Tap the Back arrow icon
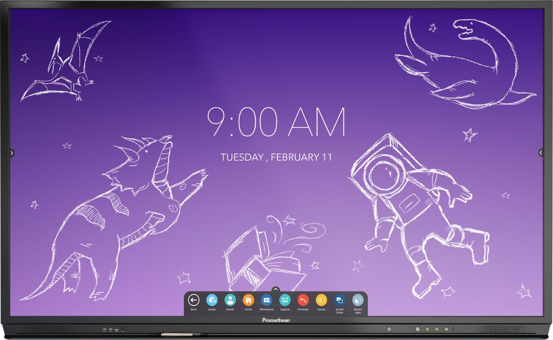Screen dimensions: 553x340 (193, 300)
